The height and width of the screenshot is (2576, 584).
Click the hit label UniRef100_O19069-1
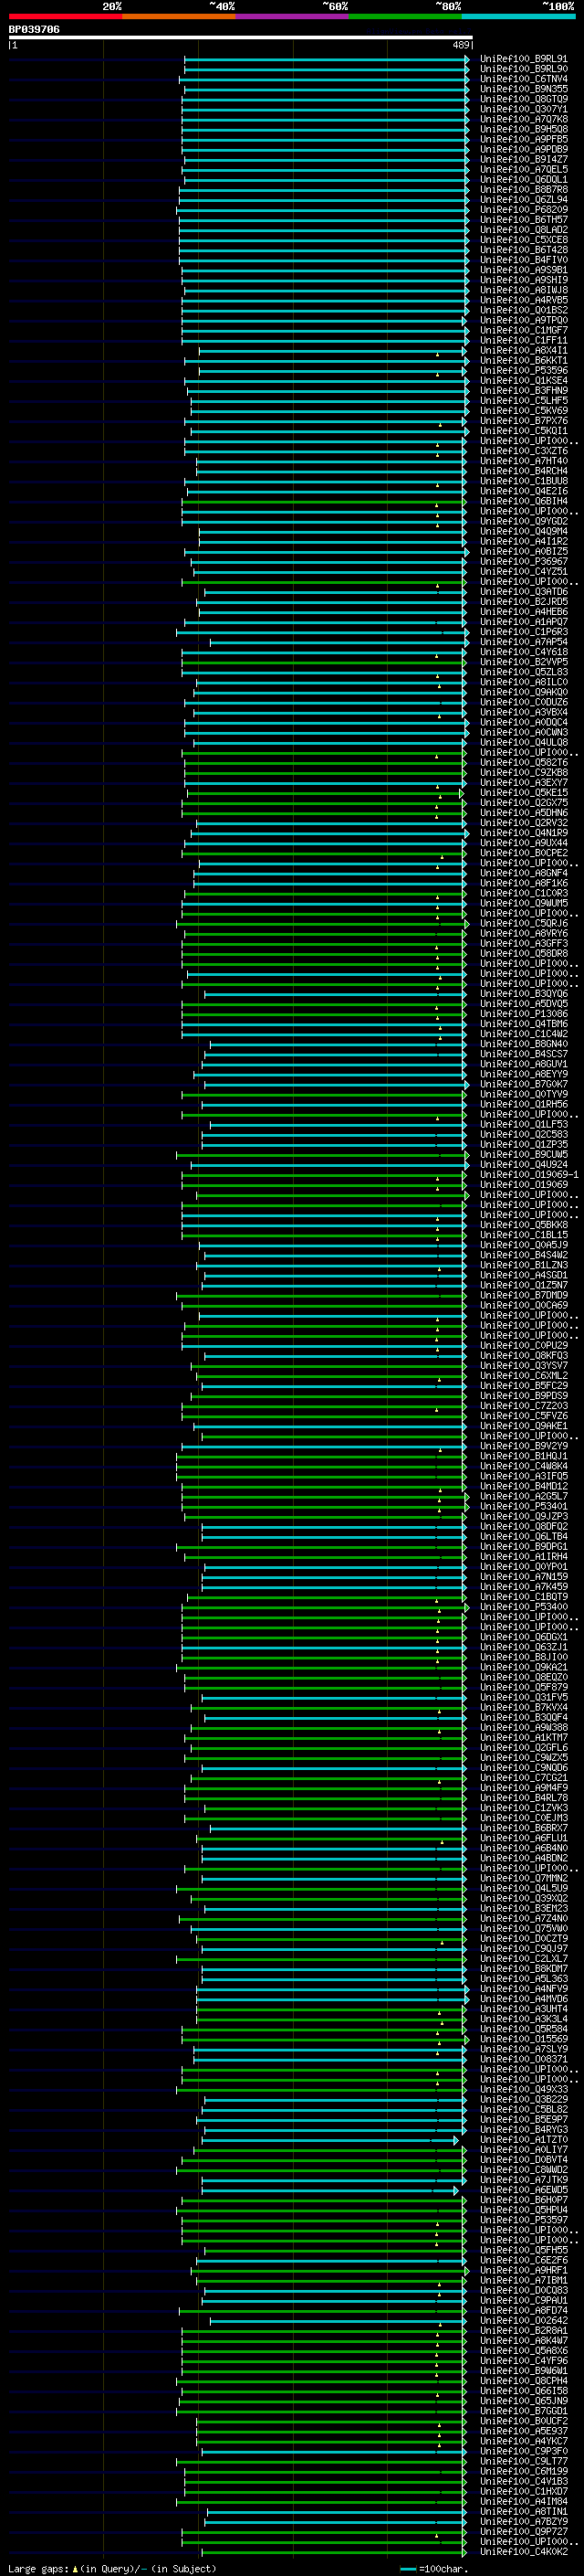(x=529, y=1175)
